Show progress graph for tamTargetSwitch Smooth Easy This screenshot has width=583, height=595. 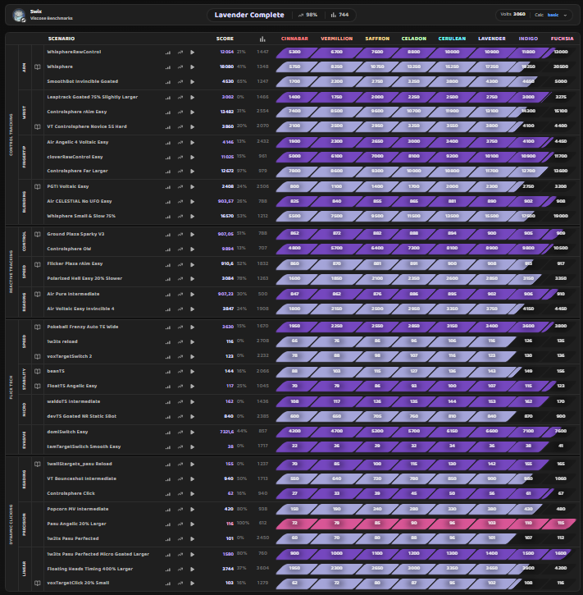click(x=180, y=447)
